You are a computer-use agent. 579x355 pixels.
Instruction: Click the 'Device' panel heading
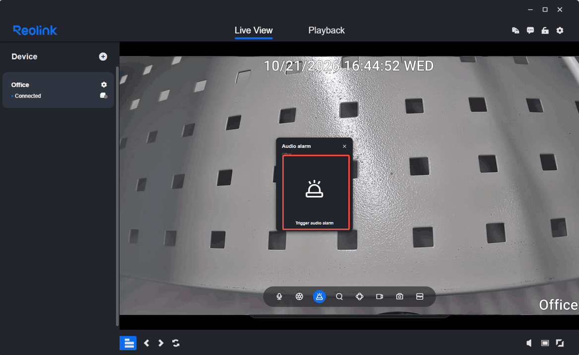coord(24,57)
